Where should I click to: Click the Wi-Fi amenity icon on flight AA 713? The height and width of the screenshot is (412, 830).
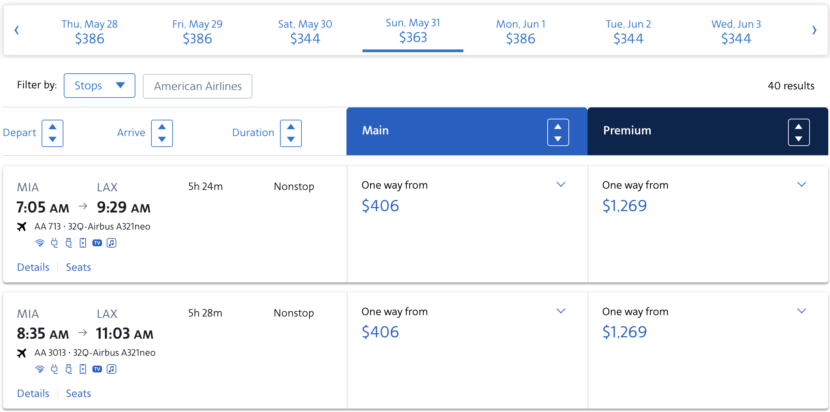click(x=40, y=243)
